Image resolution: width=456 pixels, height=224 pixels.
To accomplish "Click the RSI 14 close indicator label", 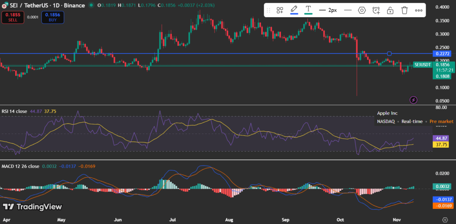I will [x=14, y=111].
